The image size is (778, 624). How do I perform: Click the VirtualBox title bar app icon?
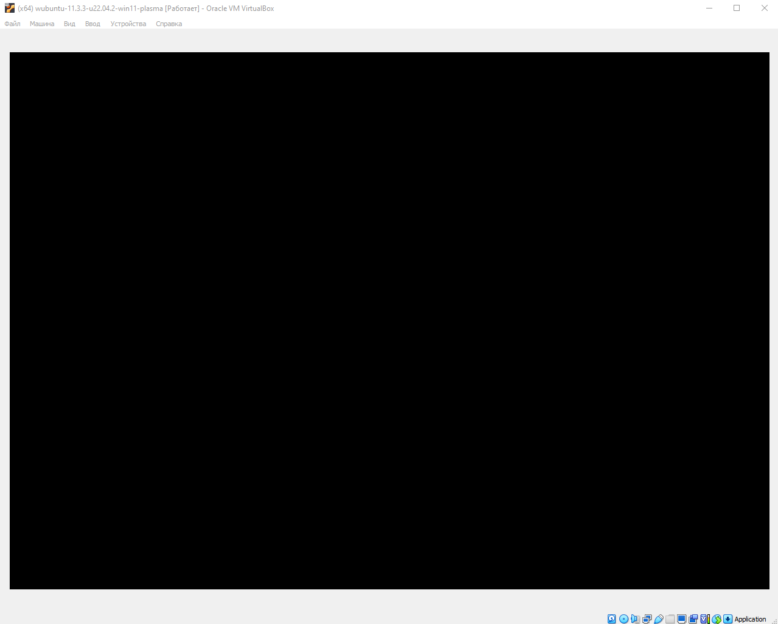point(10,8)
